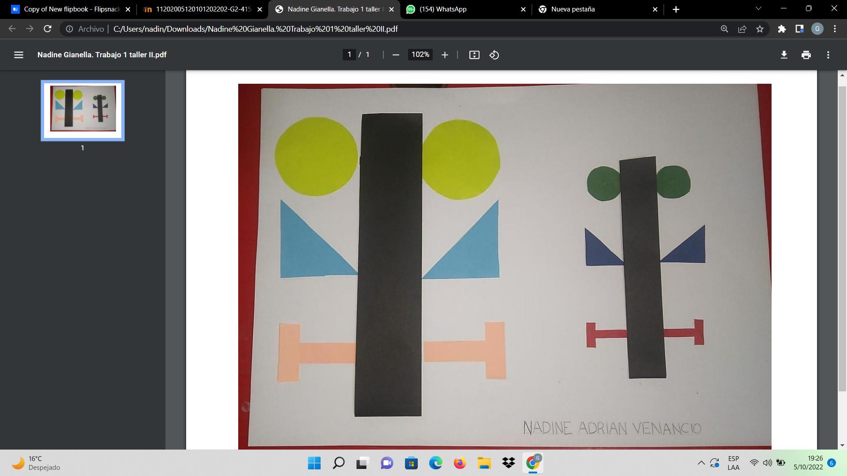
Task: Click the zoom out minus button
Action: (x=396, y=55)
